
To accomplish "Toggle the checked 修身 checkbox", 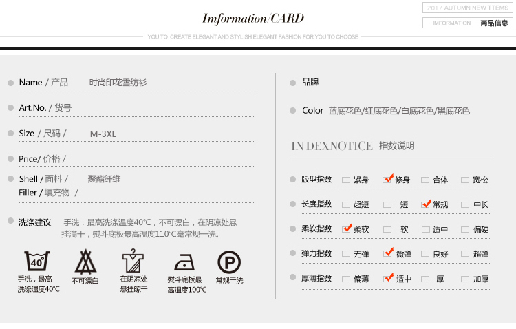I will [387, 179].
